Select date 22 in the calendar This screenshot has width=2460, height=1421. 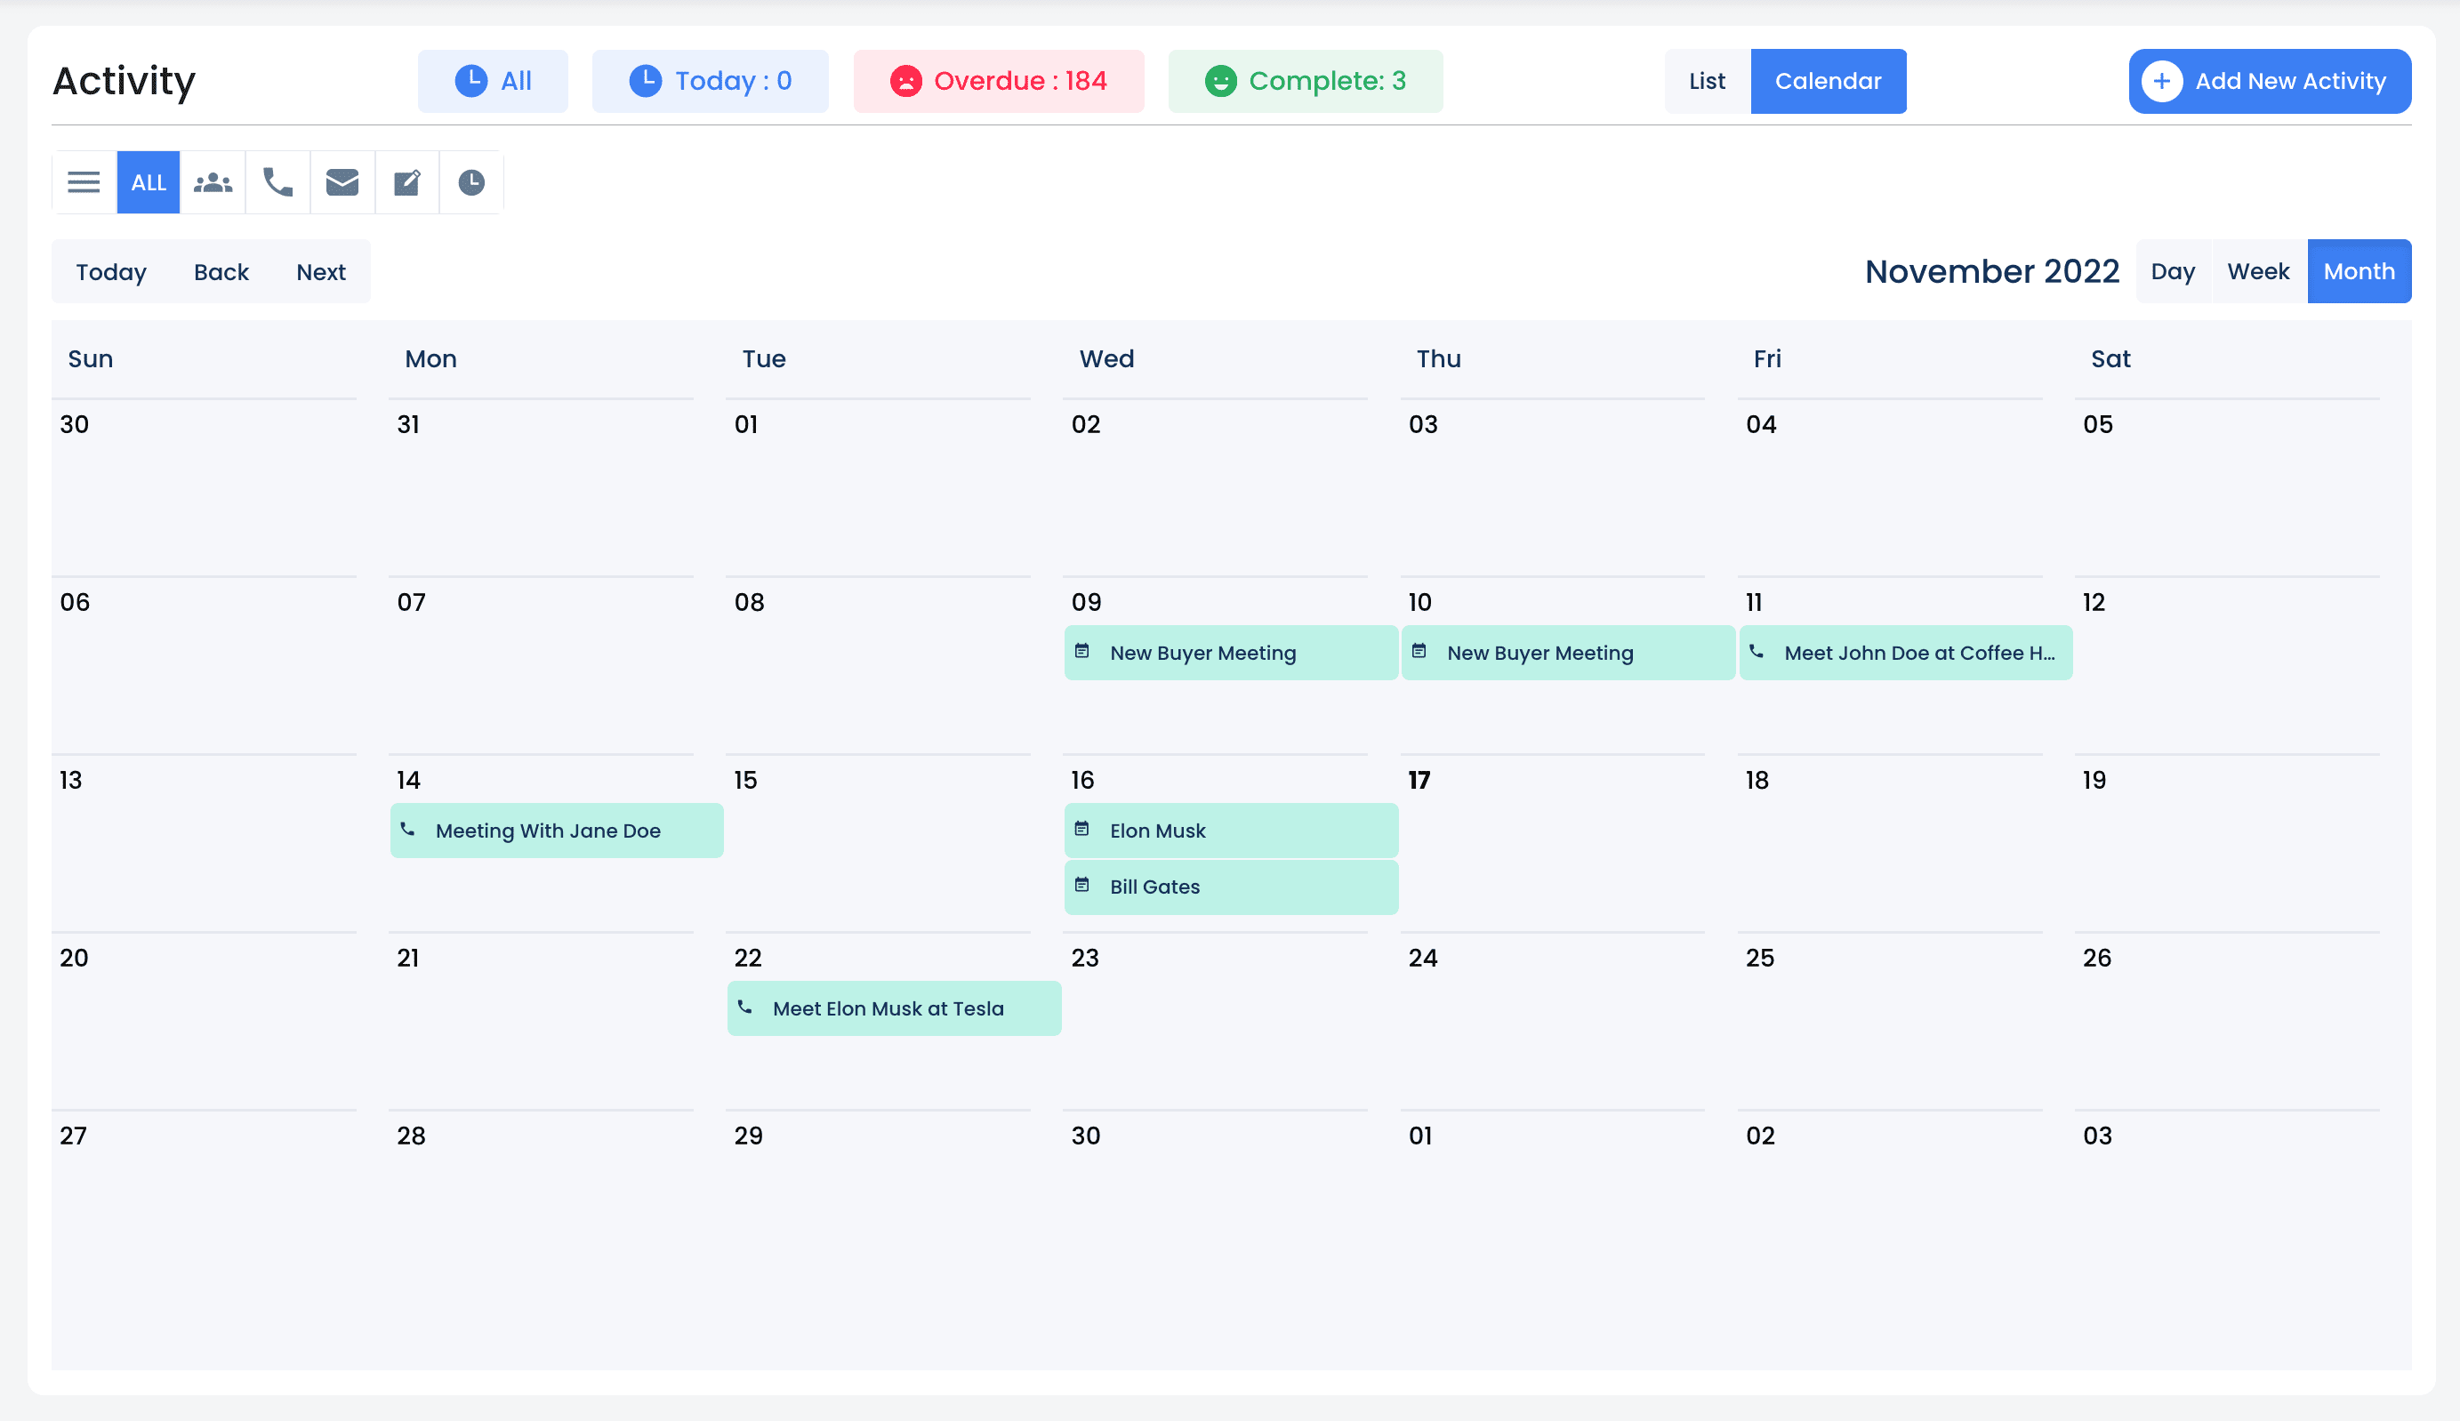747,958
